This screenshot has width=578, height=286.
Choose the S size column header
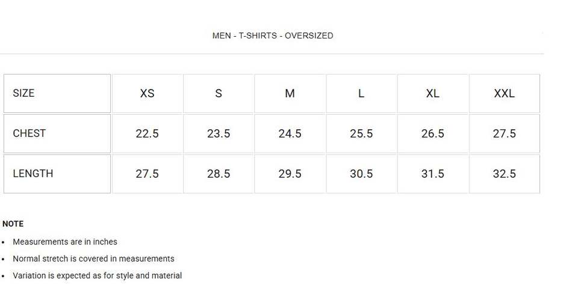coord(219,94)
